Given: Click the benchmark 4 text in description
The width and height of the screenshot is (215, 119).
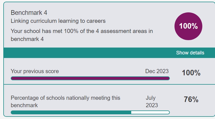Looking at the screenshot, I should point(27,39).
